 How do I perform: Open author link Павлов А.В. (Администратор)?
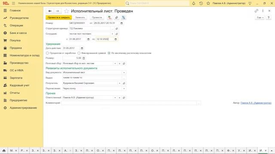[256, 103]
